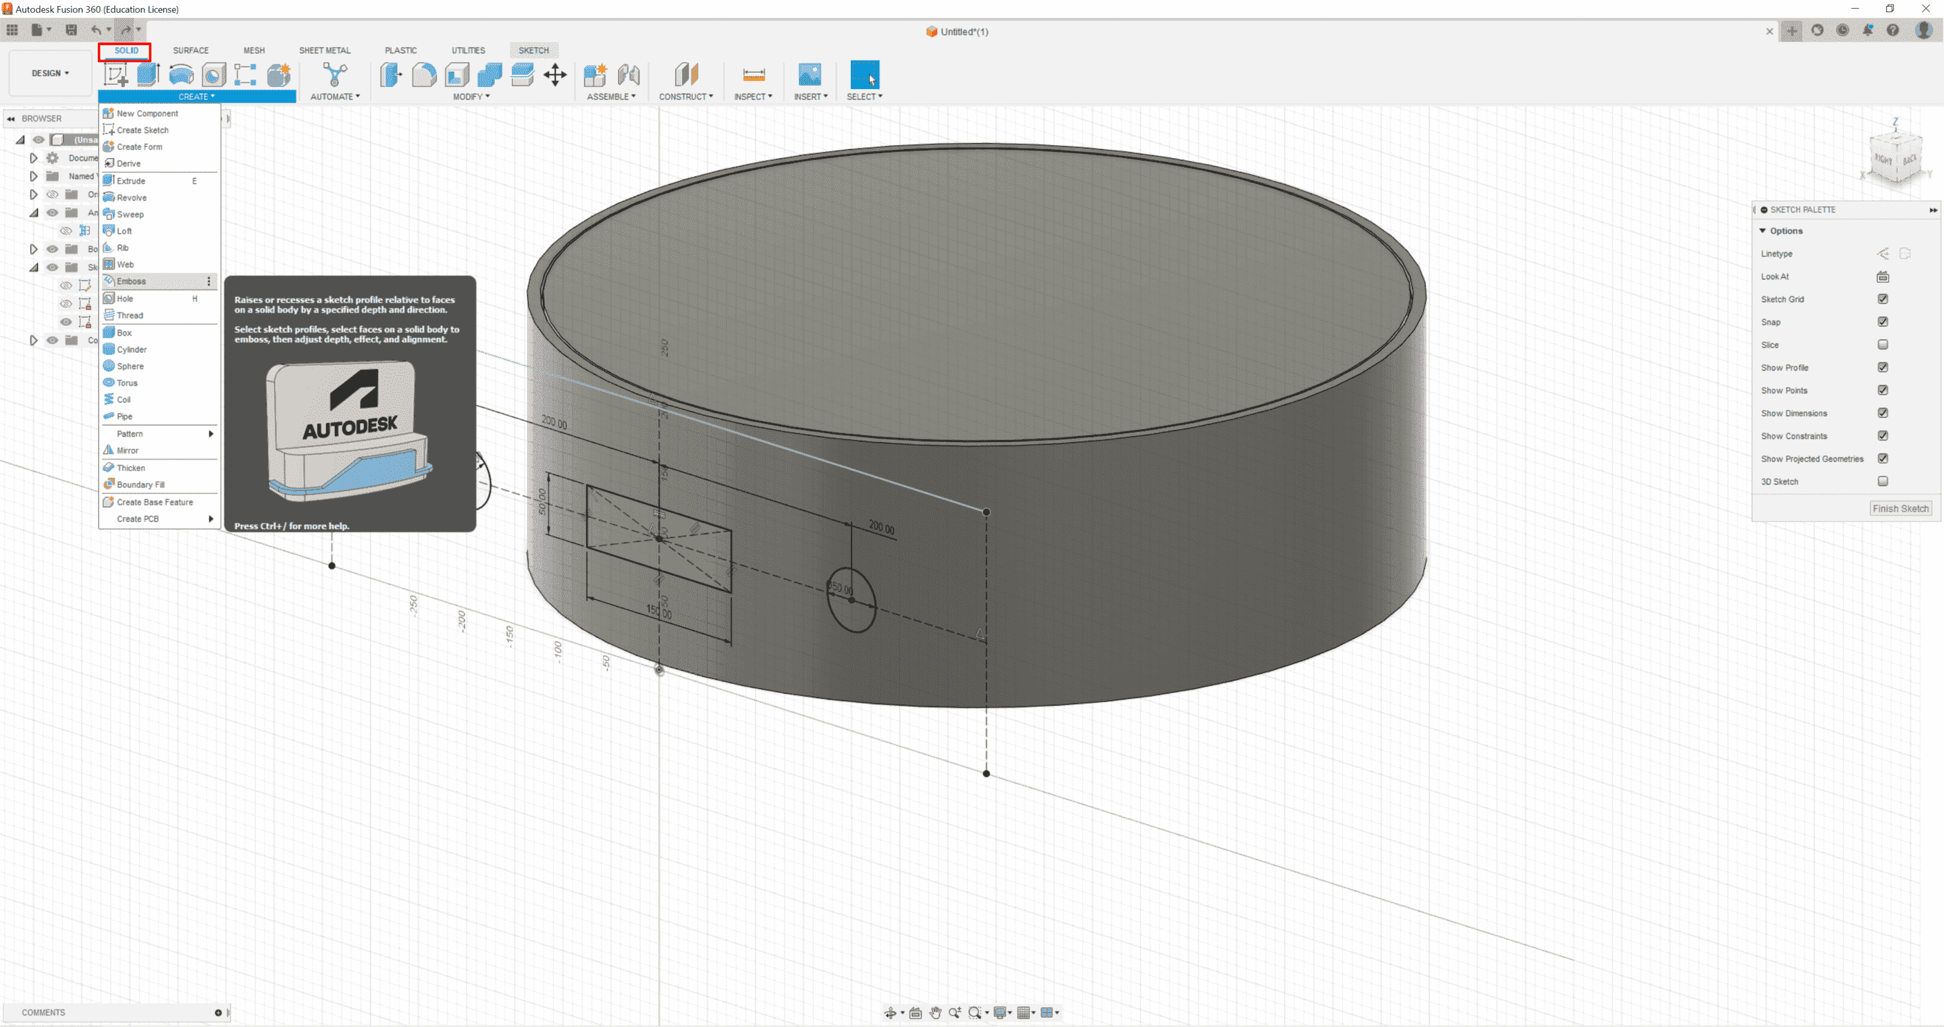Click the Select tool icon
This screenshot has width=1944, height=1027.
(864, 75)
